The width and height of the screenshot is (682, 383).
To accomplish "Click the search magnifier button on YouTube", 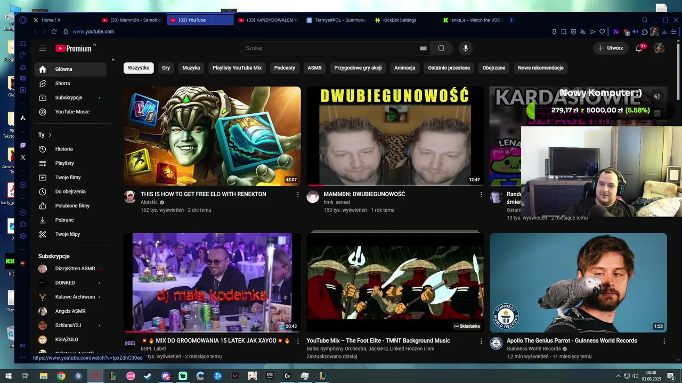I will coord(441,48).
